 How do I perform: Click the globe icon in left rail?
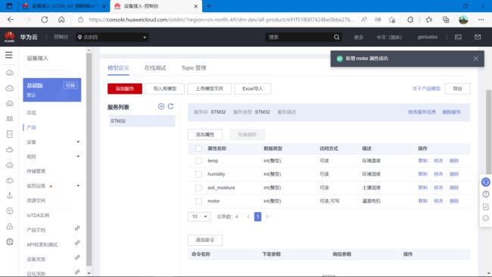pyautogui.click(x=10, y=242)
